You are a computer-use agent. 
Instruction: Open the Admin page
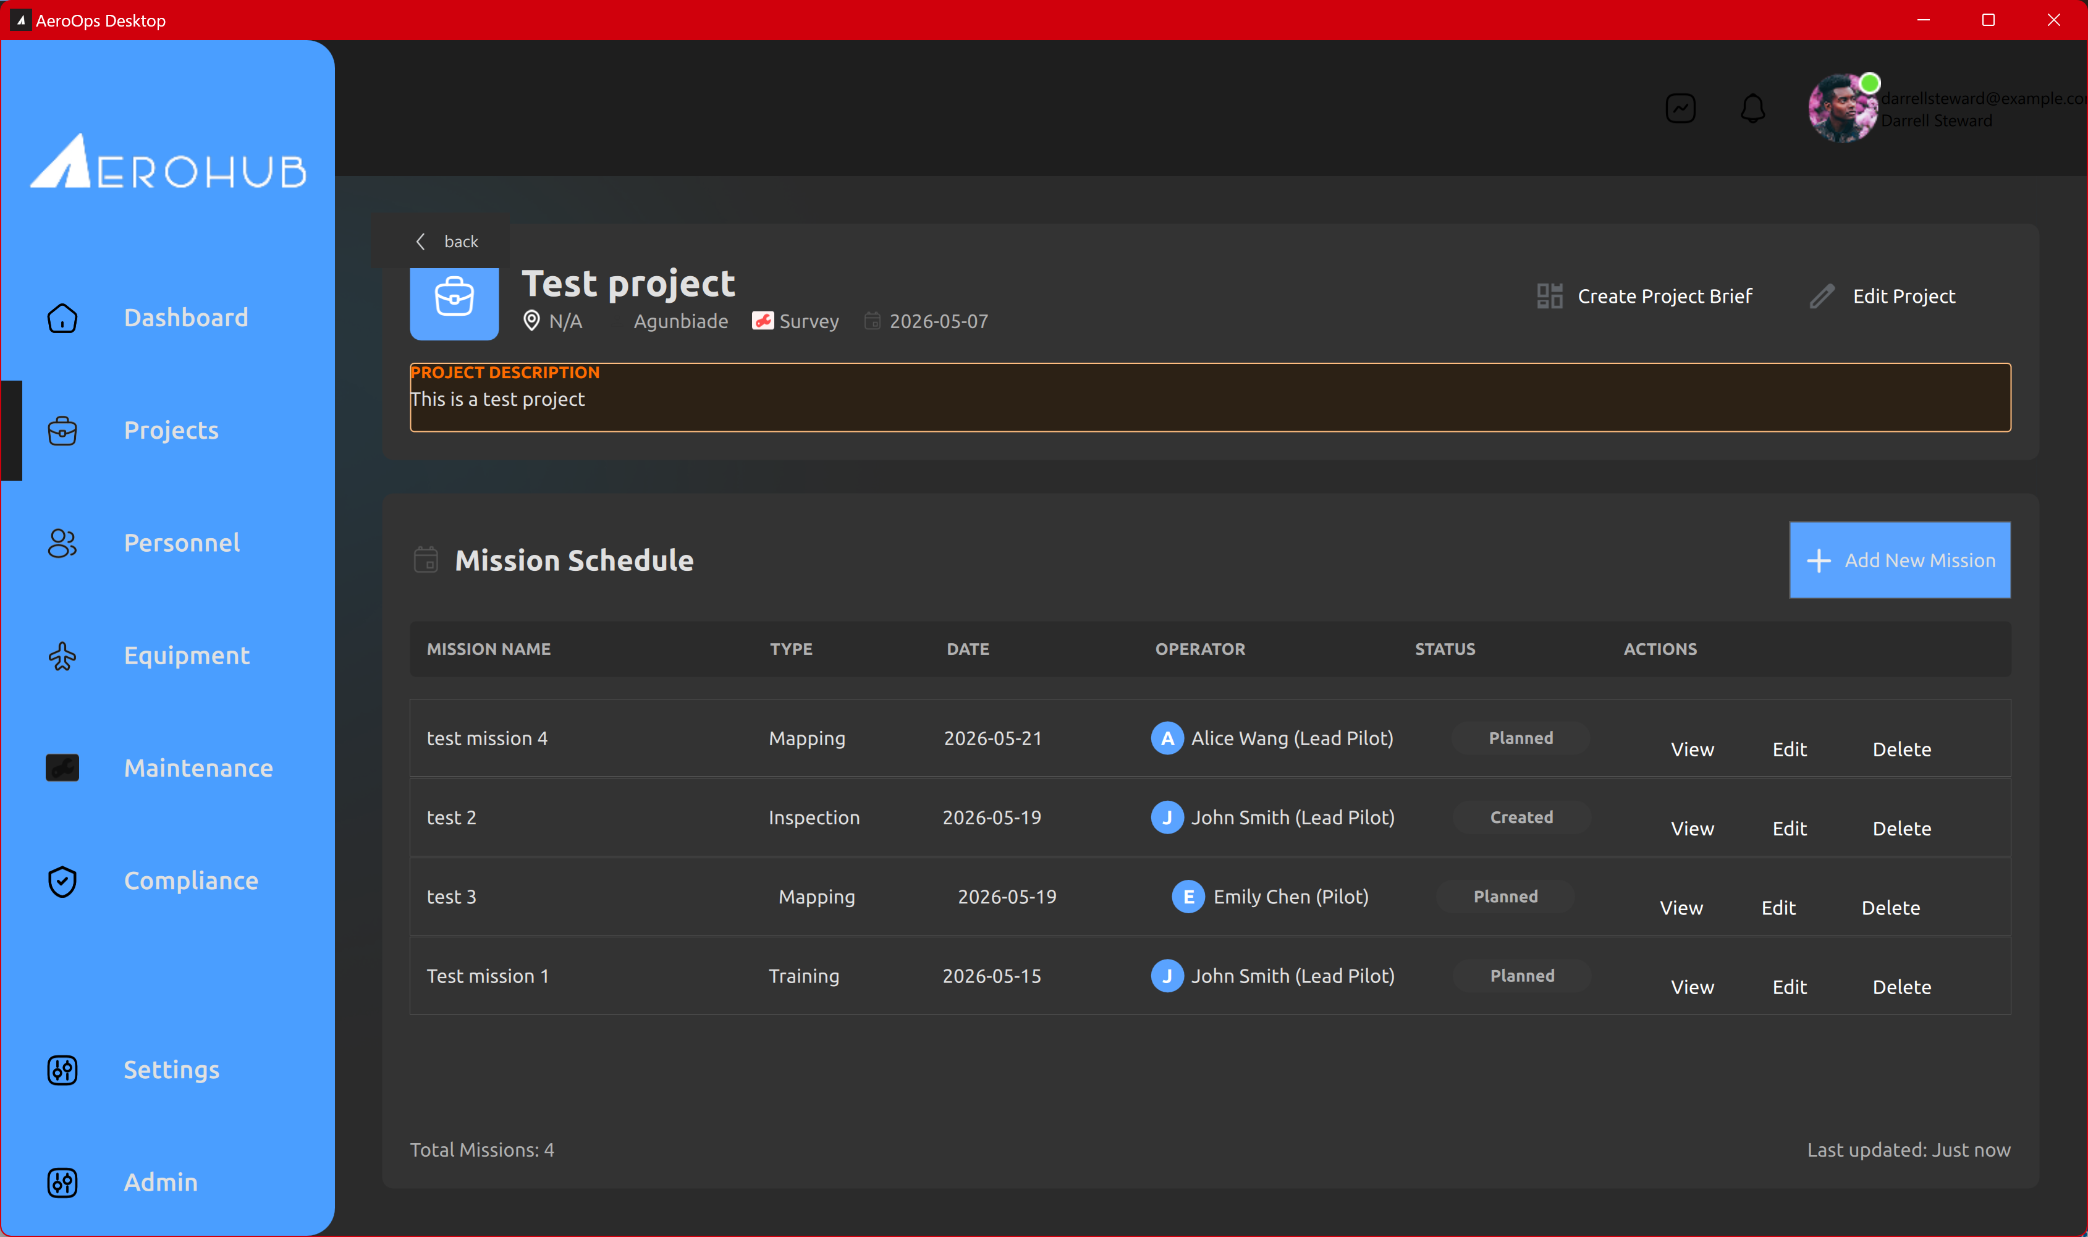[161, 1183]
